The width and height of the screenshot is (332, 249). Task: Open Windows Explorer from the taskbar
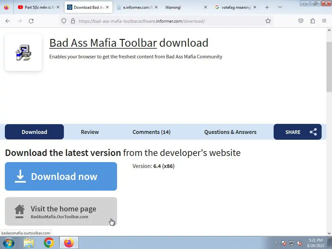coord(29,243)
